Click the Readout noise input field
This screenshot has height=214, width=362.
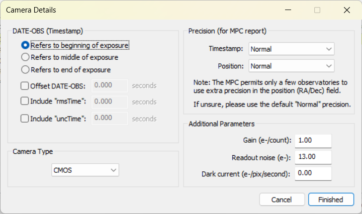tap(313, 157)
